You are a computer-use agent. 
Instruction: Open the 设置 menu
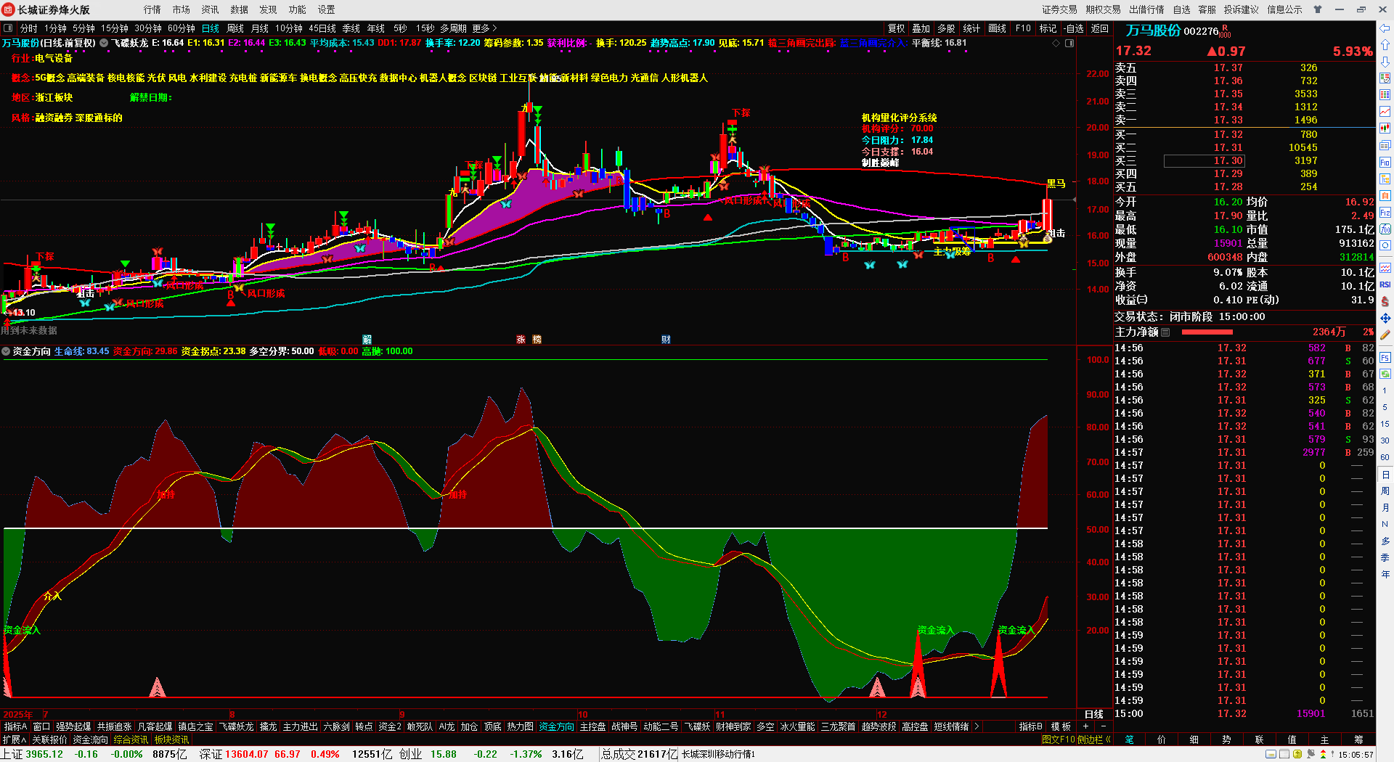click(327, 9)
